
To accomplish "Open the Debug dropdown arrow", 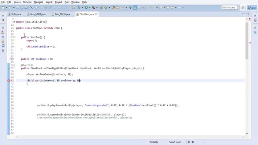I will 82,8.
